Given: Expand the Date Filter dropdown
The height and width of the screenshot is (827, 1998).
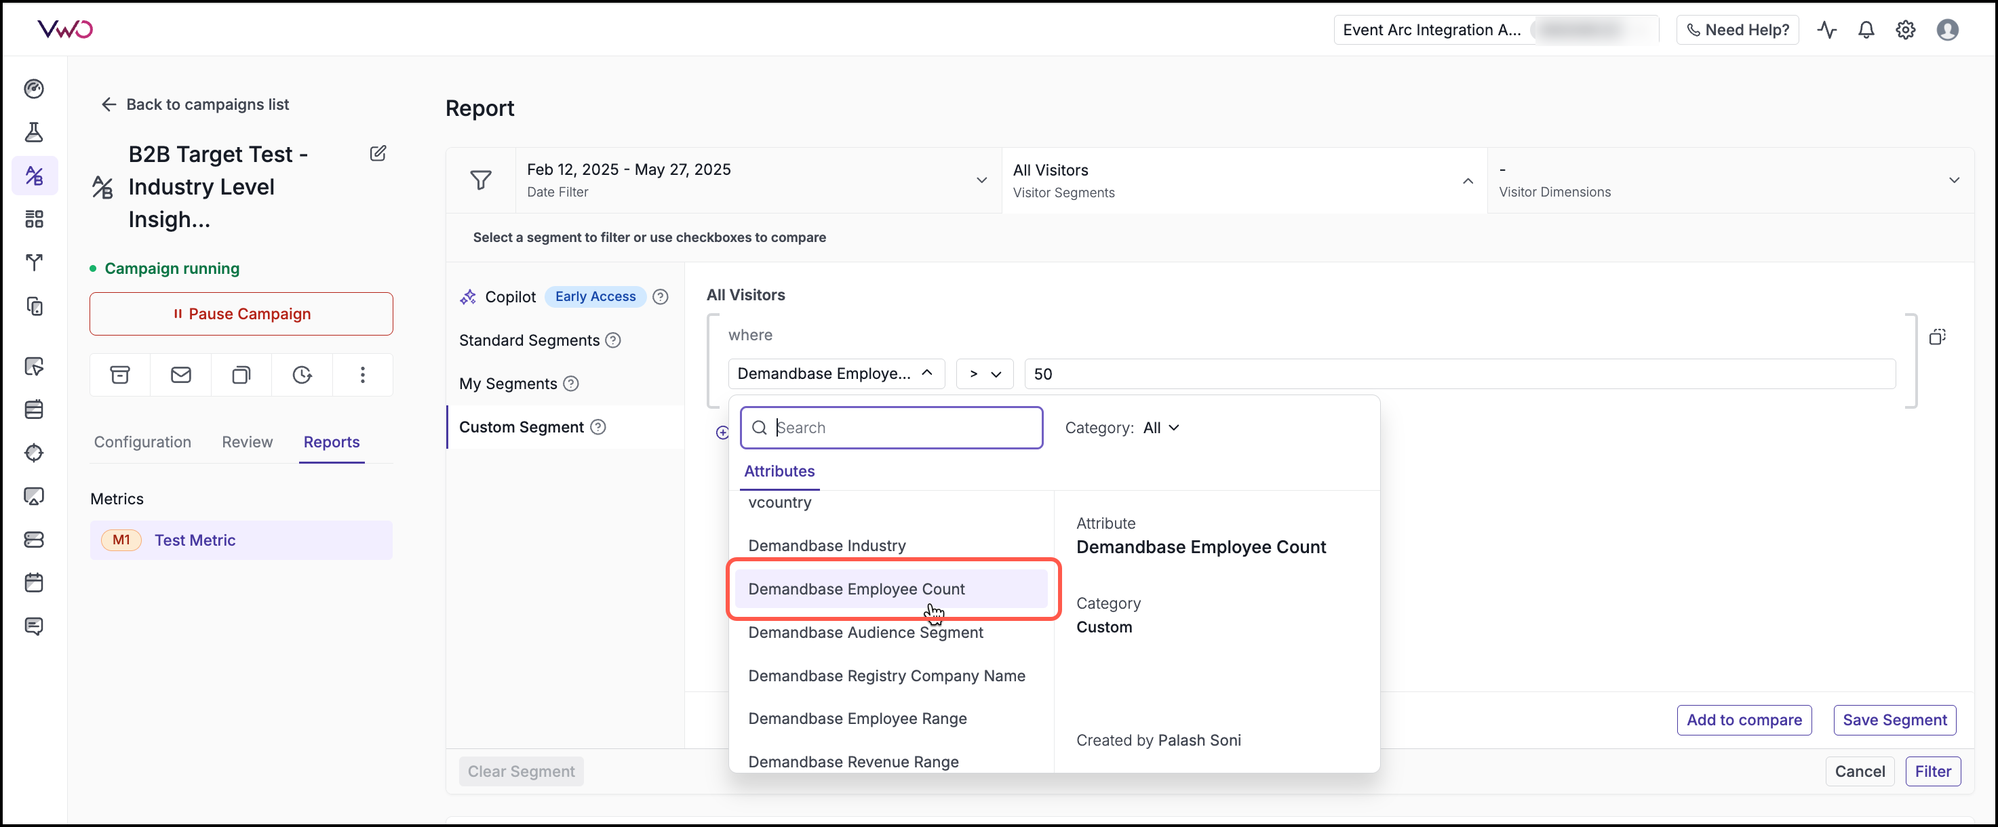Looking at the screenshot, I should tap(758, 180).
